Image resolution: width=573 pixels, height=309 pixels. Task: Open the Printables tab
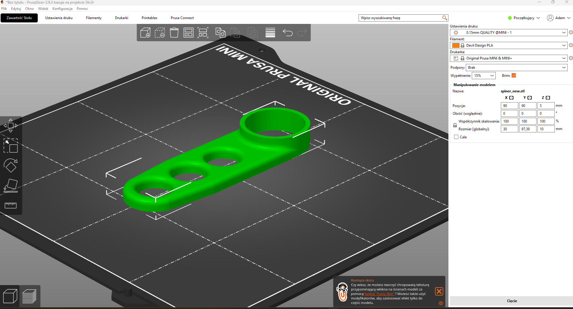[149, 18]
